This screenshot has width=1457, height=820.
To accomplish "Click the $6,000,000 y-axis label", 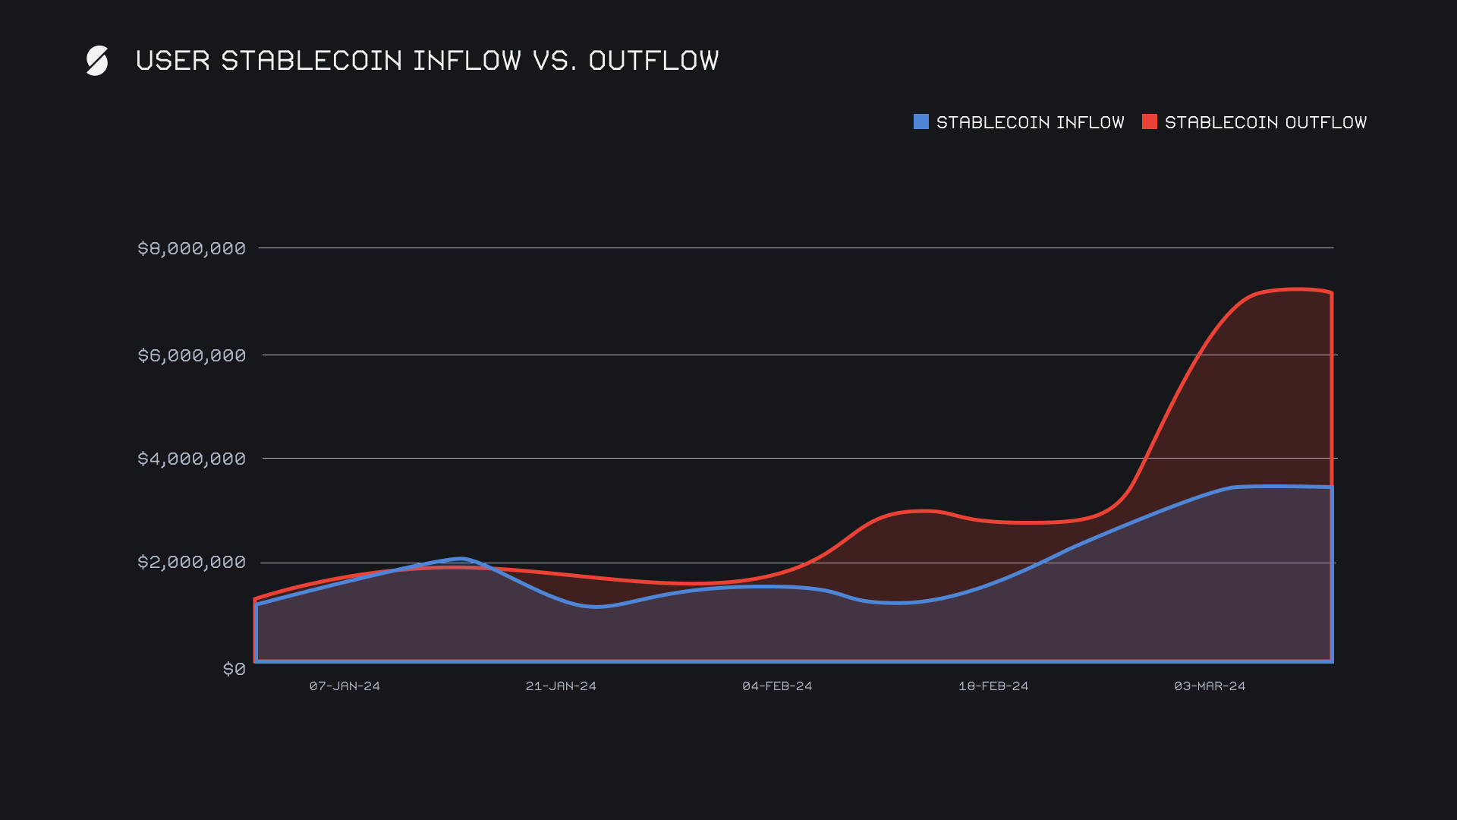I will (191, 355).
